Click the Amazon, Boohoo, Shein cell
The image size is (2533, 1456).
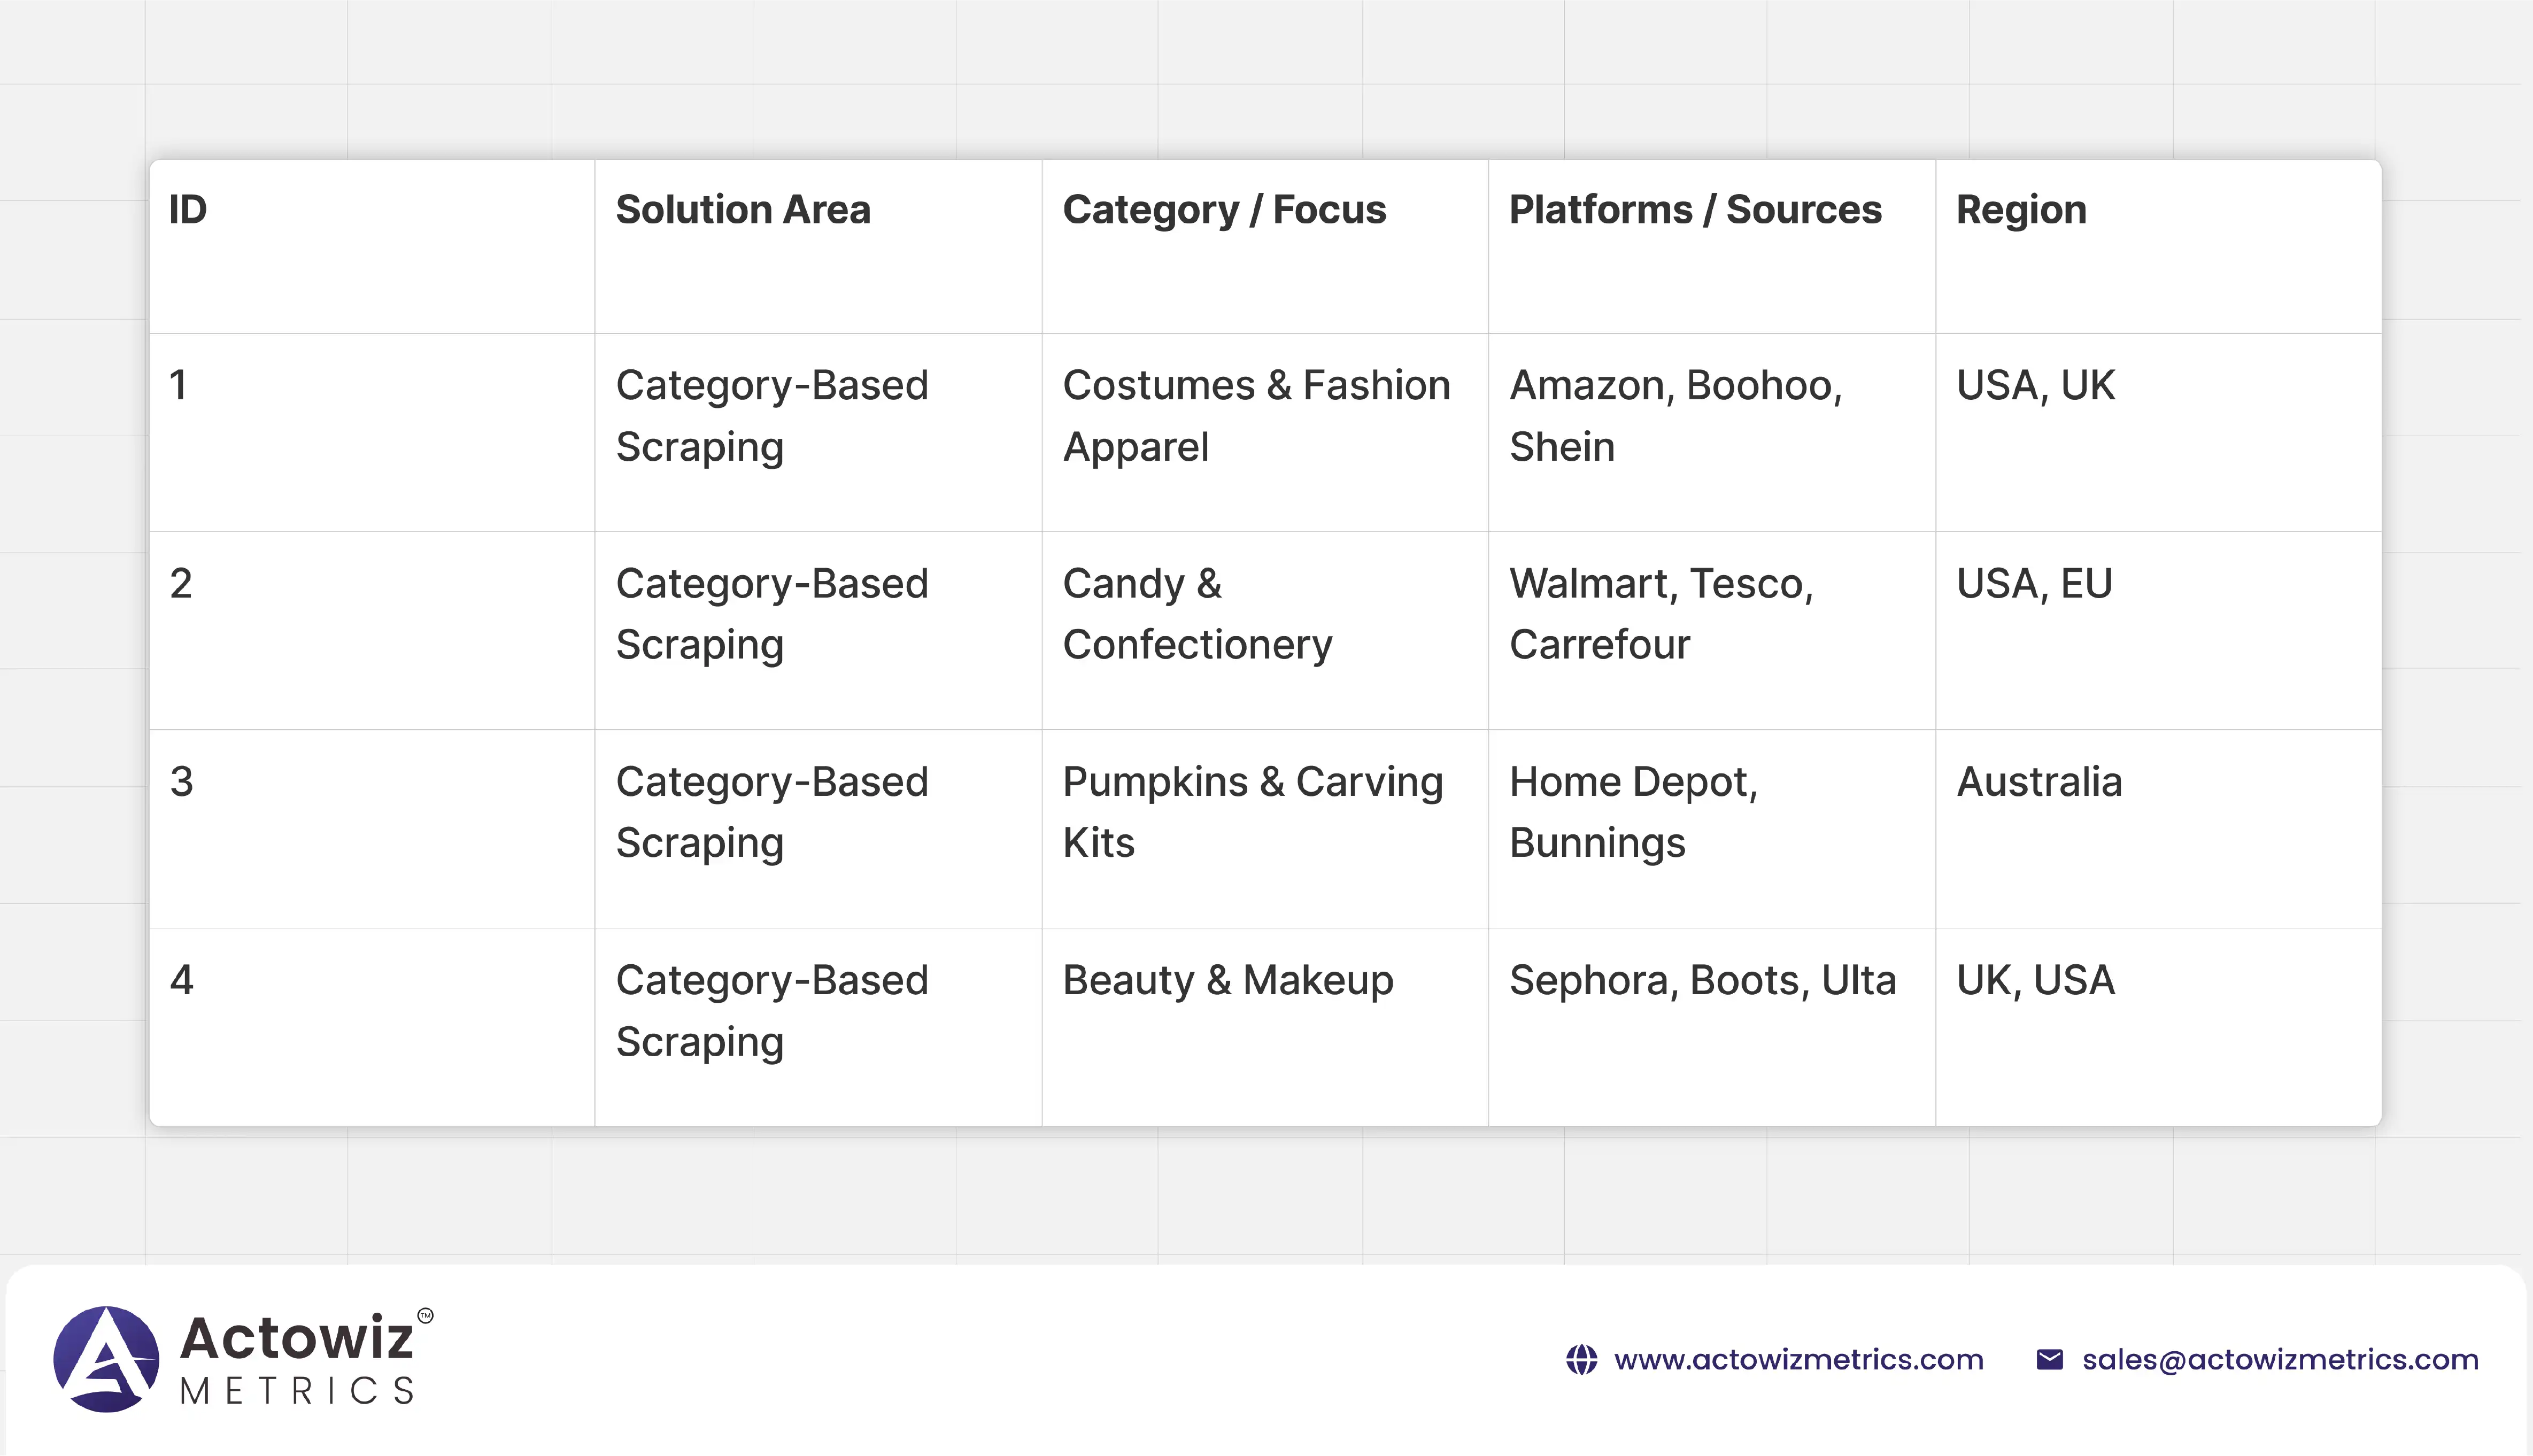tap(1675, 416)
